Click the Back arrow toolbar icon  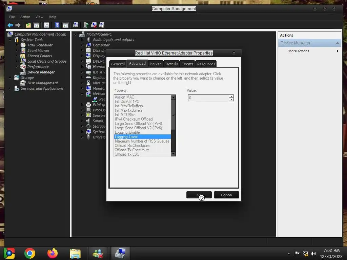click(x=10, y=25)
